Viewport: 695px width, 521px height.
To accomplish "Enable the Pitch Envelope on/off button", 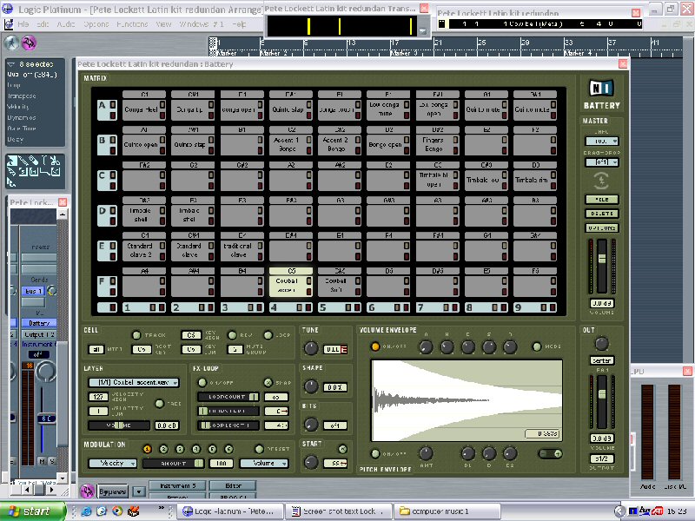I will [x=375, y=453].
